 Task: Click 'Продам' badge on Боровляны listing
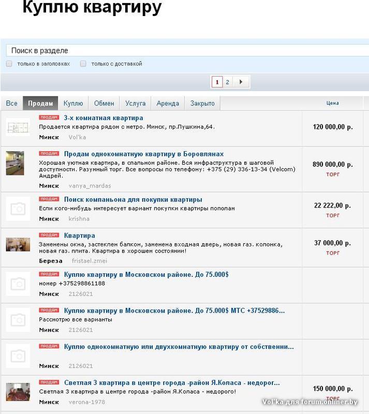point(49,153)
